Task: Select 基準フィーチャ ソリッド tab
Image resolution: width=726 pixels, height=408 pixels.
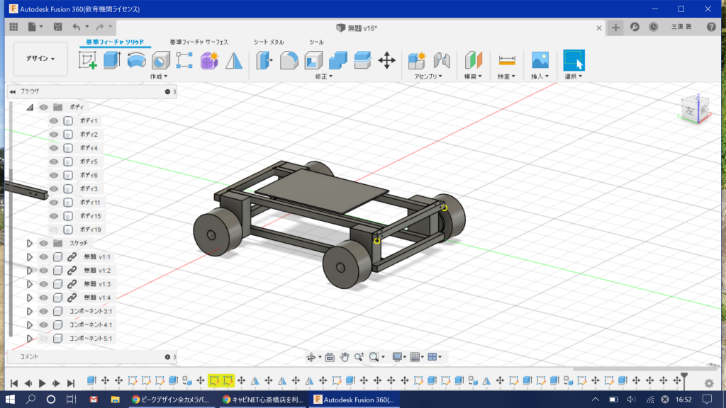Action: point(115,42)
